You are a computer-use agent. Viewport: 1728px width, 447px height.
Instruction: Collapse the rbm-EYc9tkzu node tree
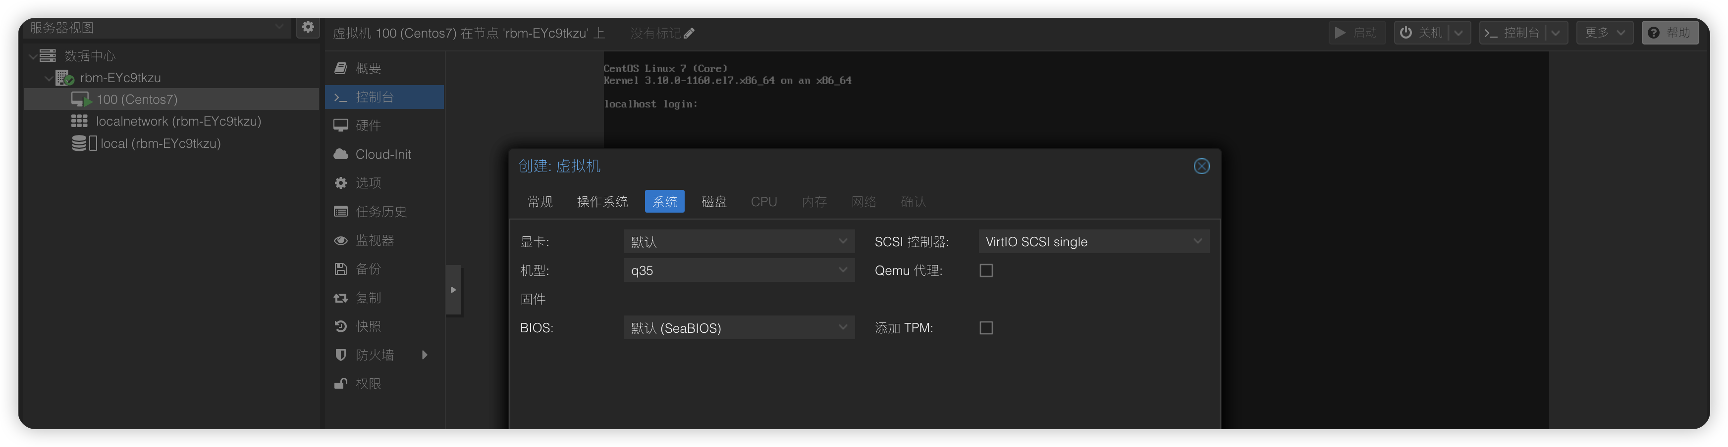pos(49,78)
